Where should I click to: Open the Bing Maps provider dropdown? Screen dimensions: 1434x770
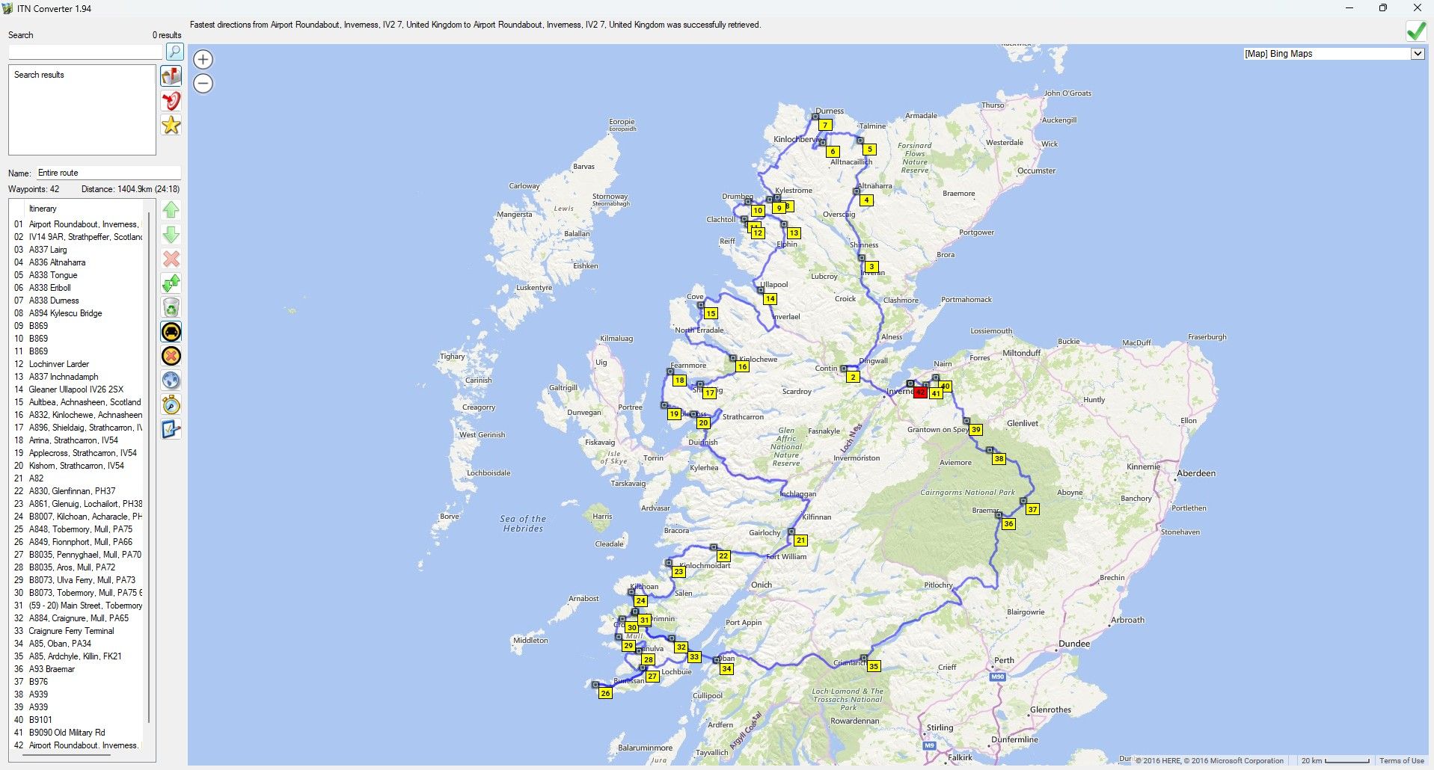pyautogui.click(x=1416, y=54)
